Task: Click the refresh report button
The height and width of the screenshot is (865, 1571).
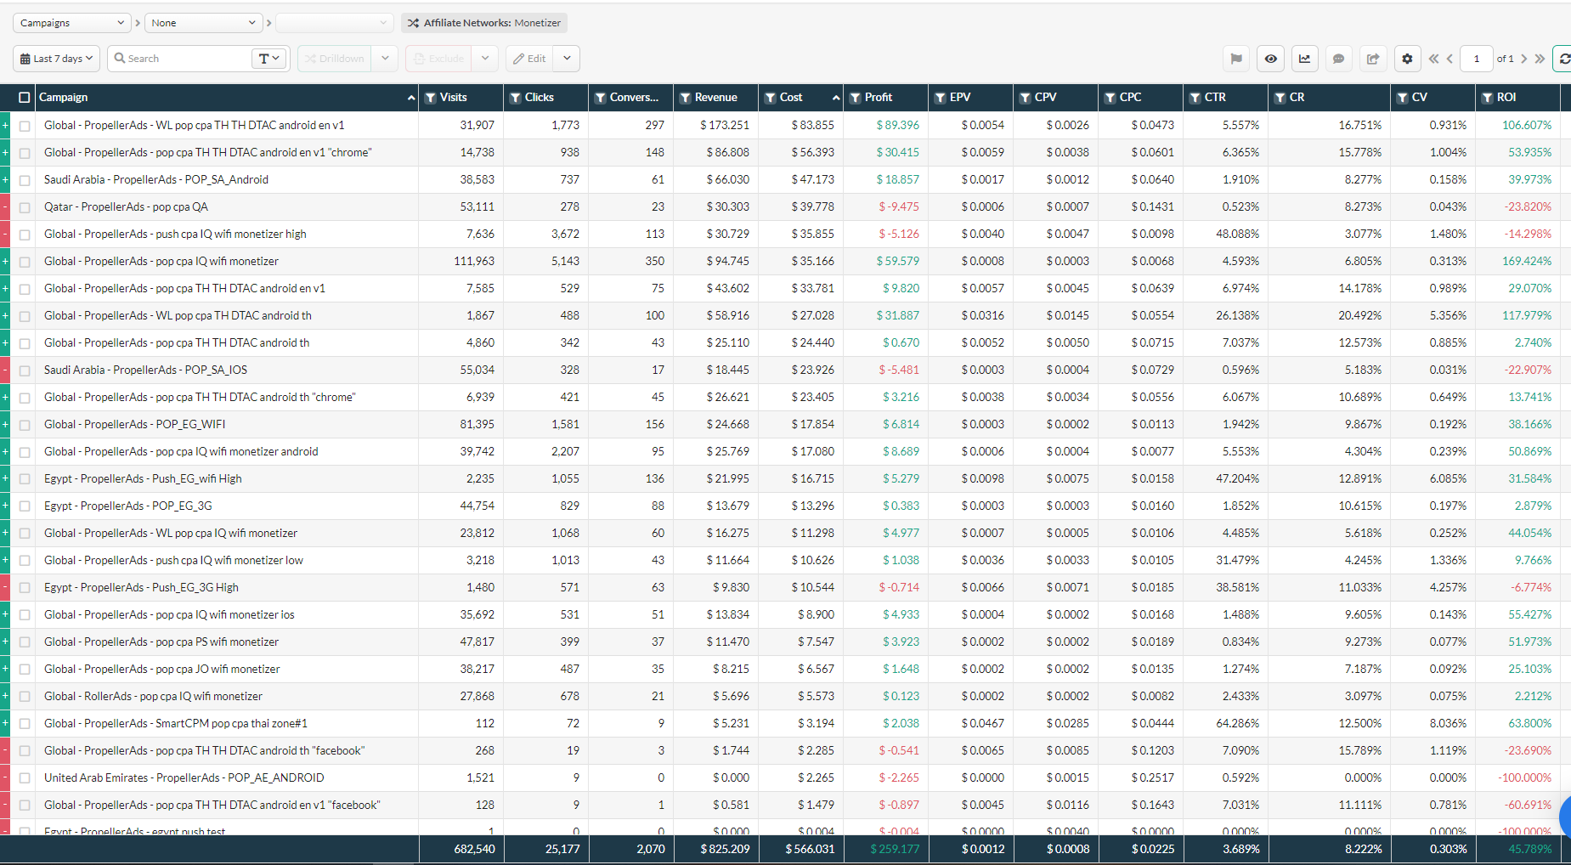Action: [x=1563, y=59]
